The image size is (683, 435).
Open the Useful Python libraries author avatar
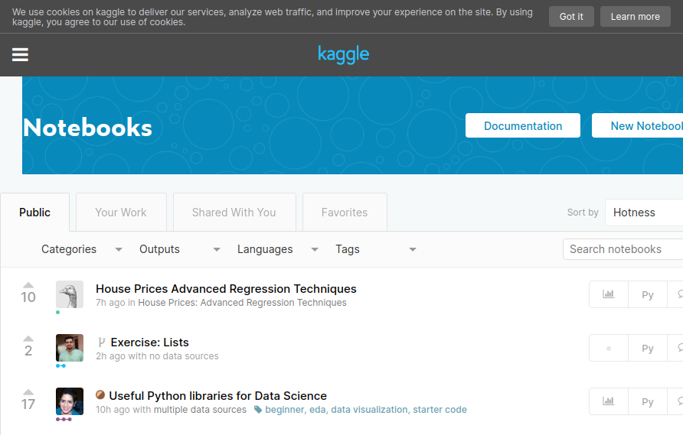(70, 401)
